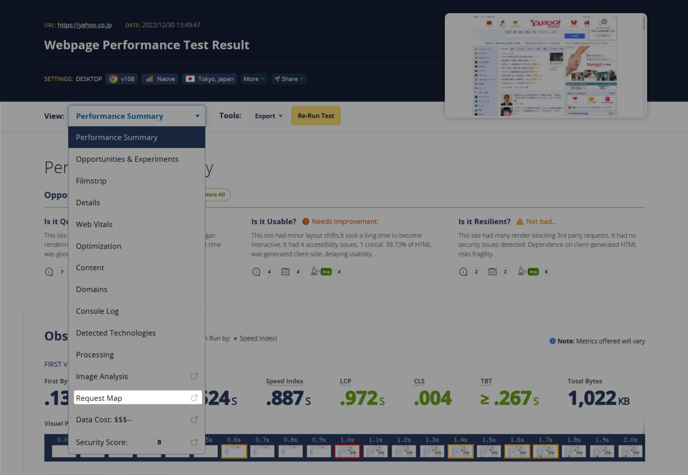
Task: Open the yahoo.co.jp URL link
Action: click(x=85, y=25)
